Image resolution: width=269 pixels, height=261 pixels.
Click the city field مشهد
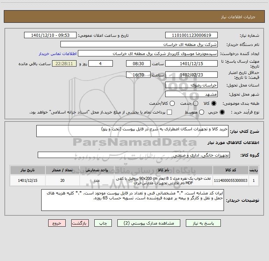pos(191,94)
